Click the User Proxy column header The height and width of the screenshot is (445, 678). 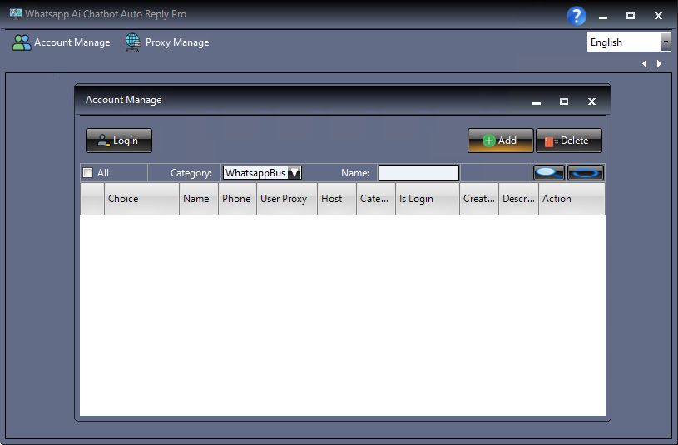point(287,199)
